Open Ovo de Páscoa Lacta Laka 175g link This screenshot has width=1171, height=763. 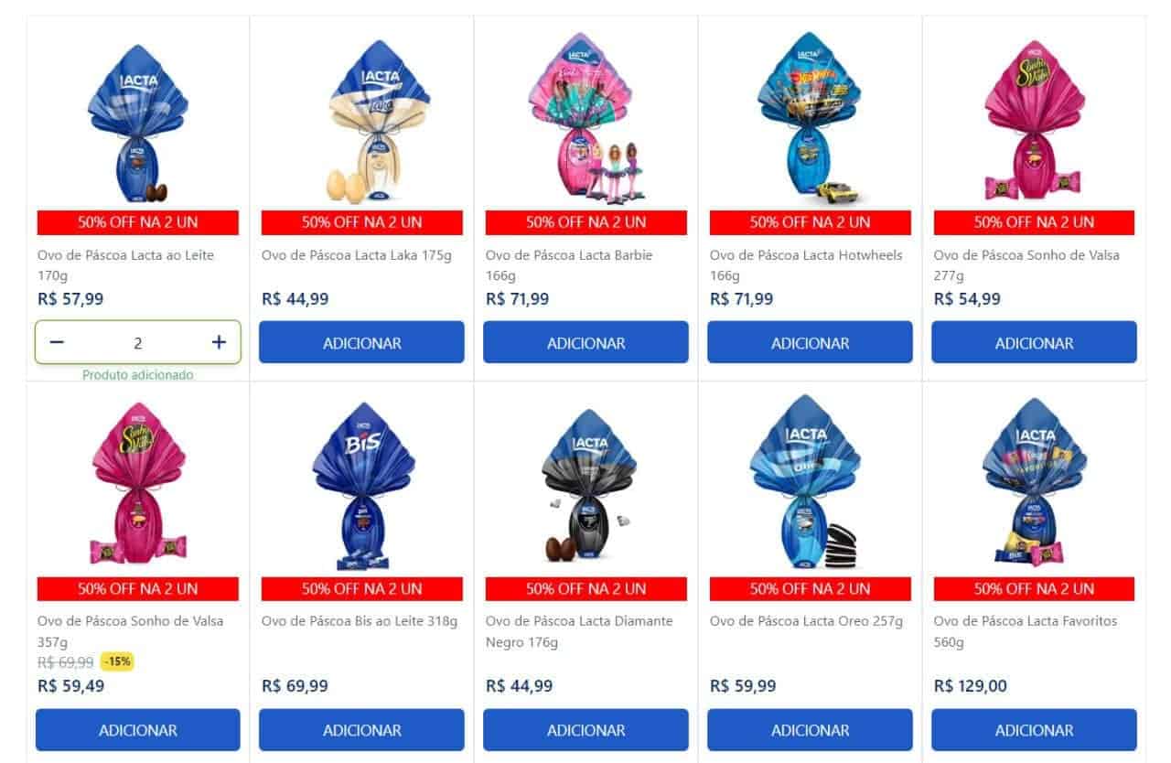(x=357, y=255)
